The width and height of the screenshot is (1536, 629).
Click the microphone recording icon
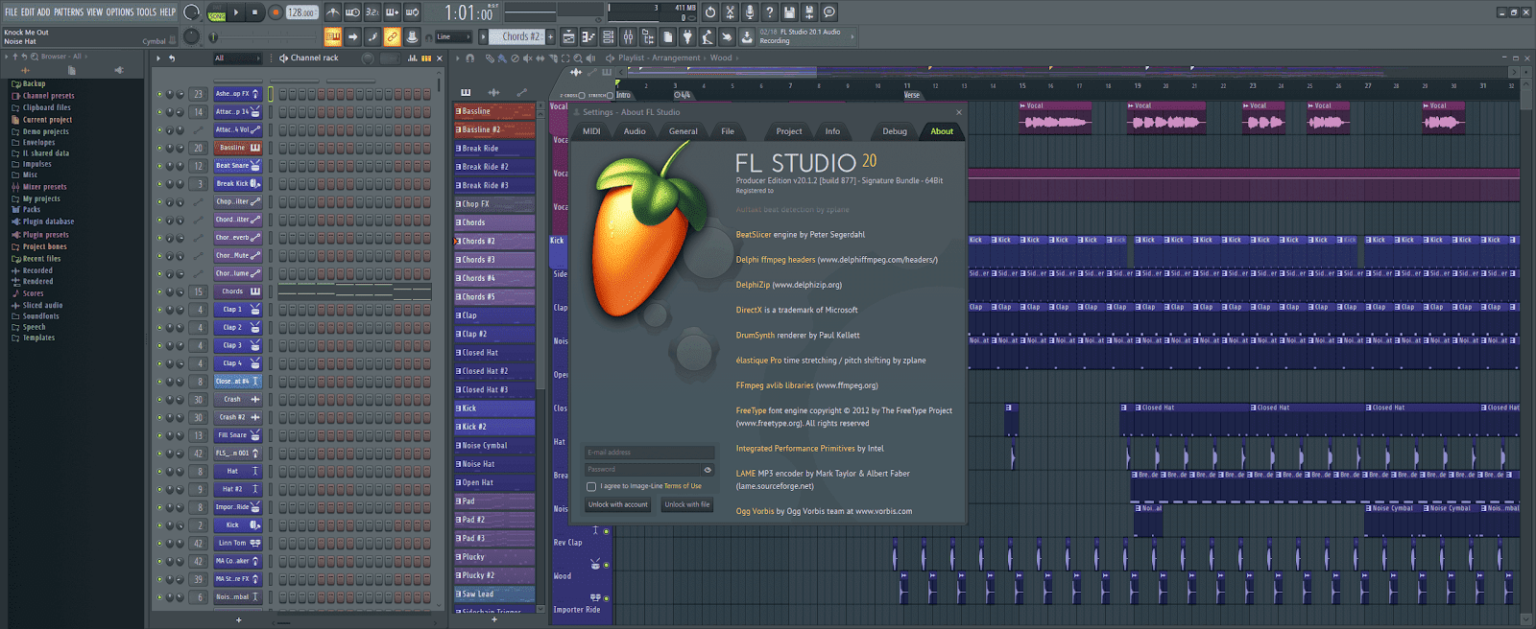(x=750, y=12)
